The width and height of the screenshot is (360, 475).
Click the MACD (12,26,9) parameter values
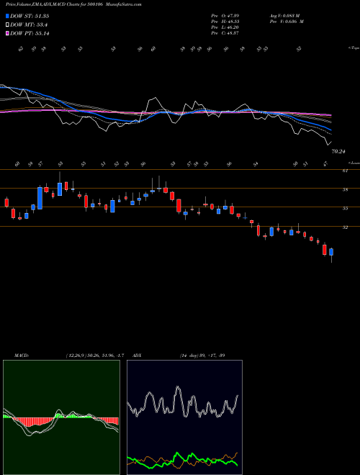(x=95, y=356)
